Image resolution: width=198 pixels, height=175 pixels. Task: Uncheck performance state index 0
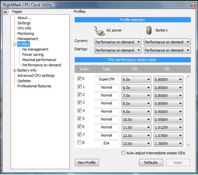tap(79, 78)
